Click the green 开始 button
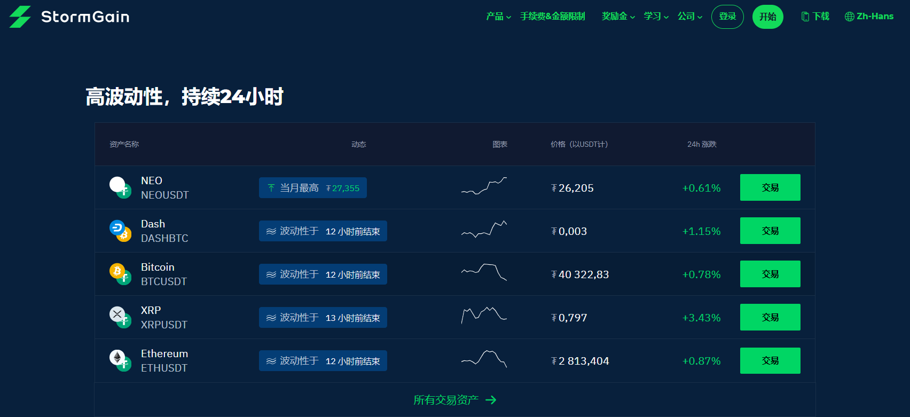Viewport: 910px width, 417px height. click(768, 17)
